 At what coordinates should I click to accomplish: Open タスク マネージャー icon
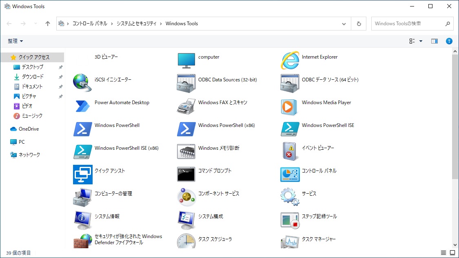coord(290,242)
